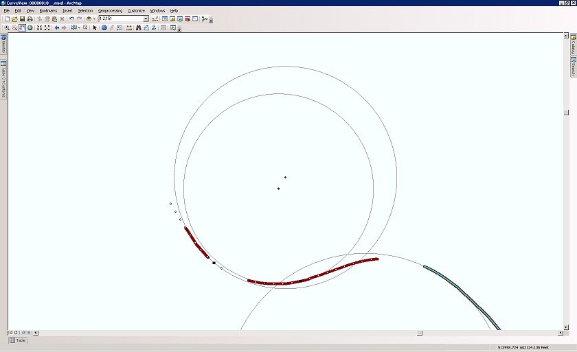Go to next extent arrow

pos(64,28)
